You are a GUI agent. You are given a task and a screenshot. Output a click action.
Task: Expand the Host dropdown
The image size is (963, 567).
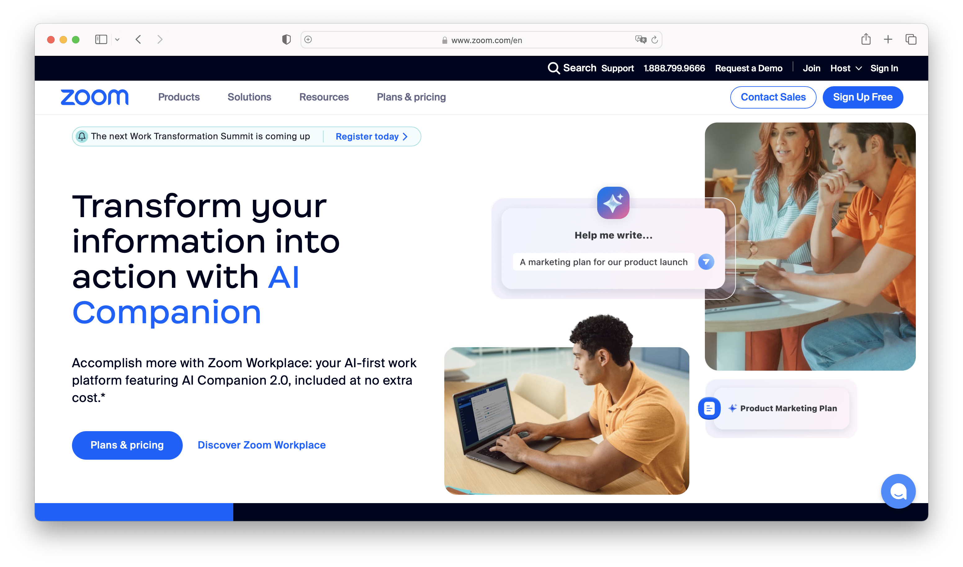click(x=846, y=68)
